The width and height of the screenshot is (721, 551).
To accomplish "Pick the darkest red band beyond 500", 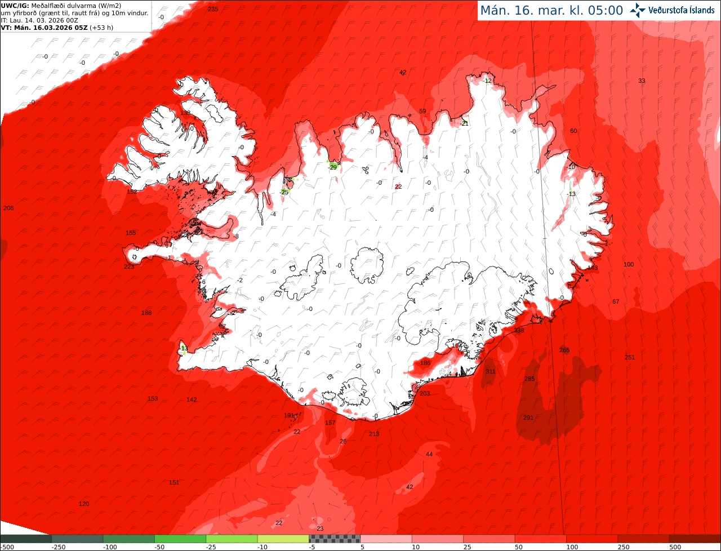I will pyautogui.click(x=695, y=539).
